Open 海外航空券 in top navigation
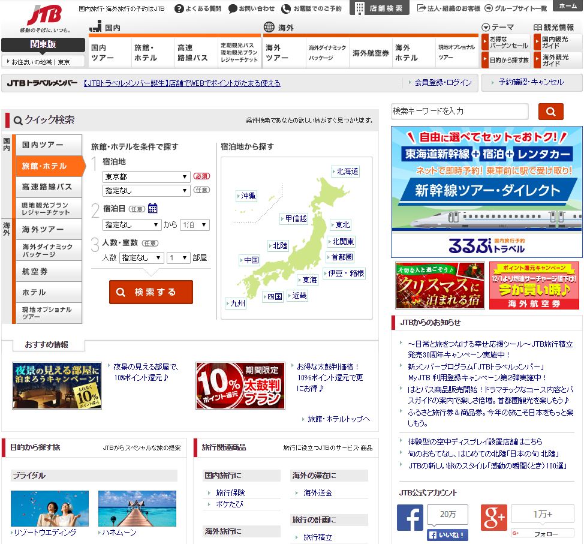The width and height of the screenshot is (584, 544). click(371, 53)
